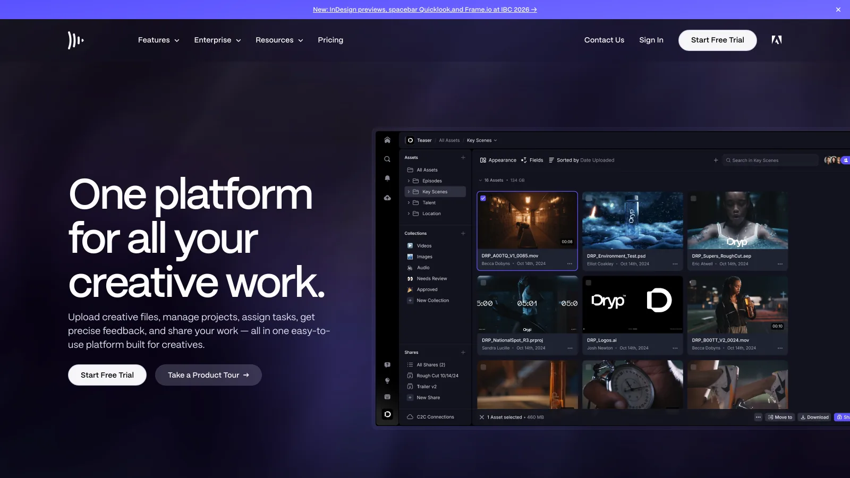Image resolution: width=850 pixels, height=478 pixels.
Task: Uncheck the DRP_A00TQ_V1_0085.mov checkbox
Action: point(483,198)
